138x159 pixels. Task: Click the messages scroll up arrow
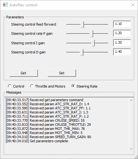[x=131, y=100]
